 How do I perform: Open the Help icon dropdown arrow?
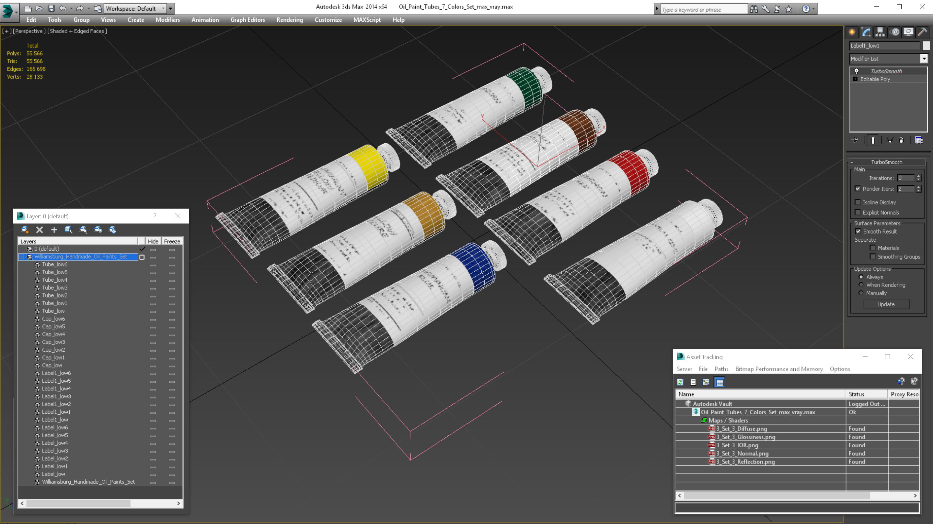click(x=814, y=9)
